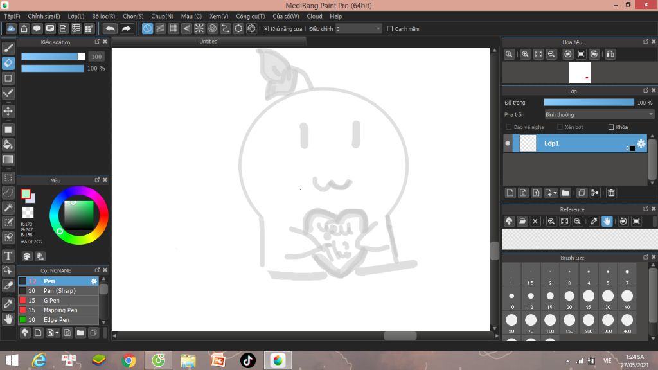Screen dimensions: 658x370
Task: Enable parallel lines snap guide
Action: (x=160, y=28)
